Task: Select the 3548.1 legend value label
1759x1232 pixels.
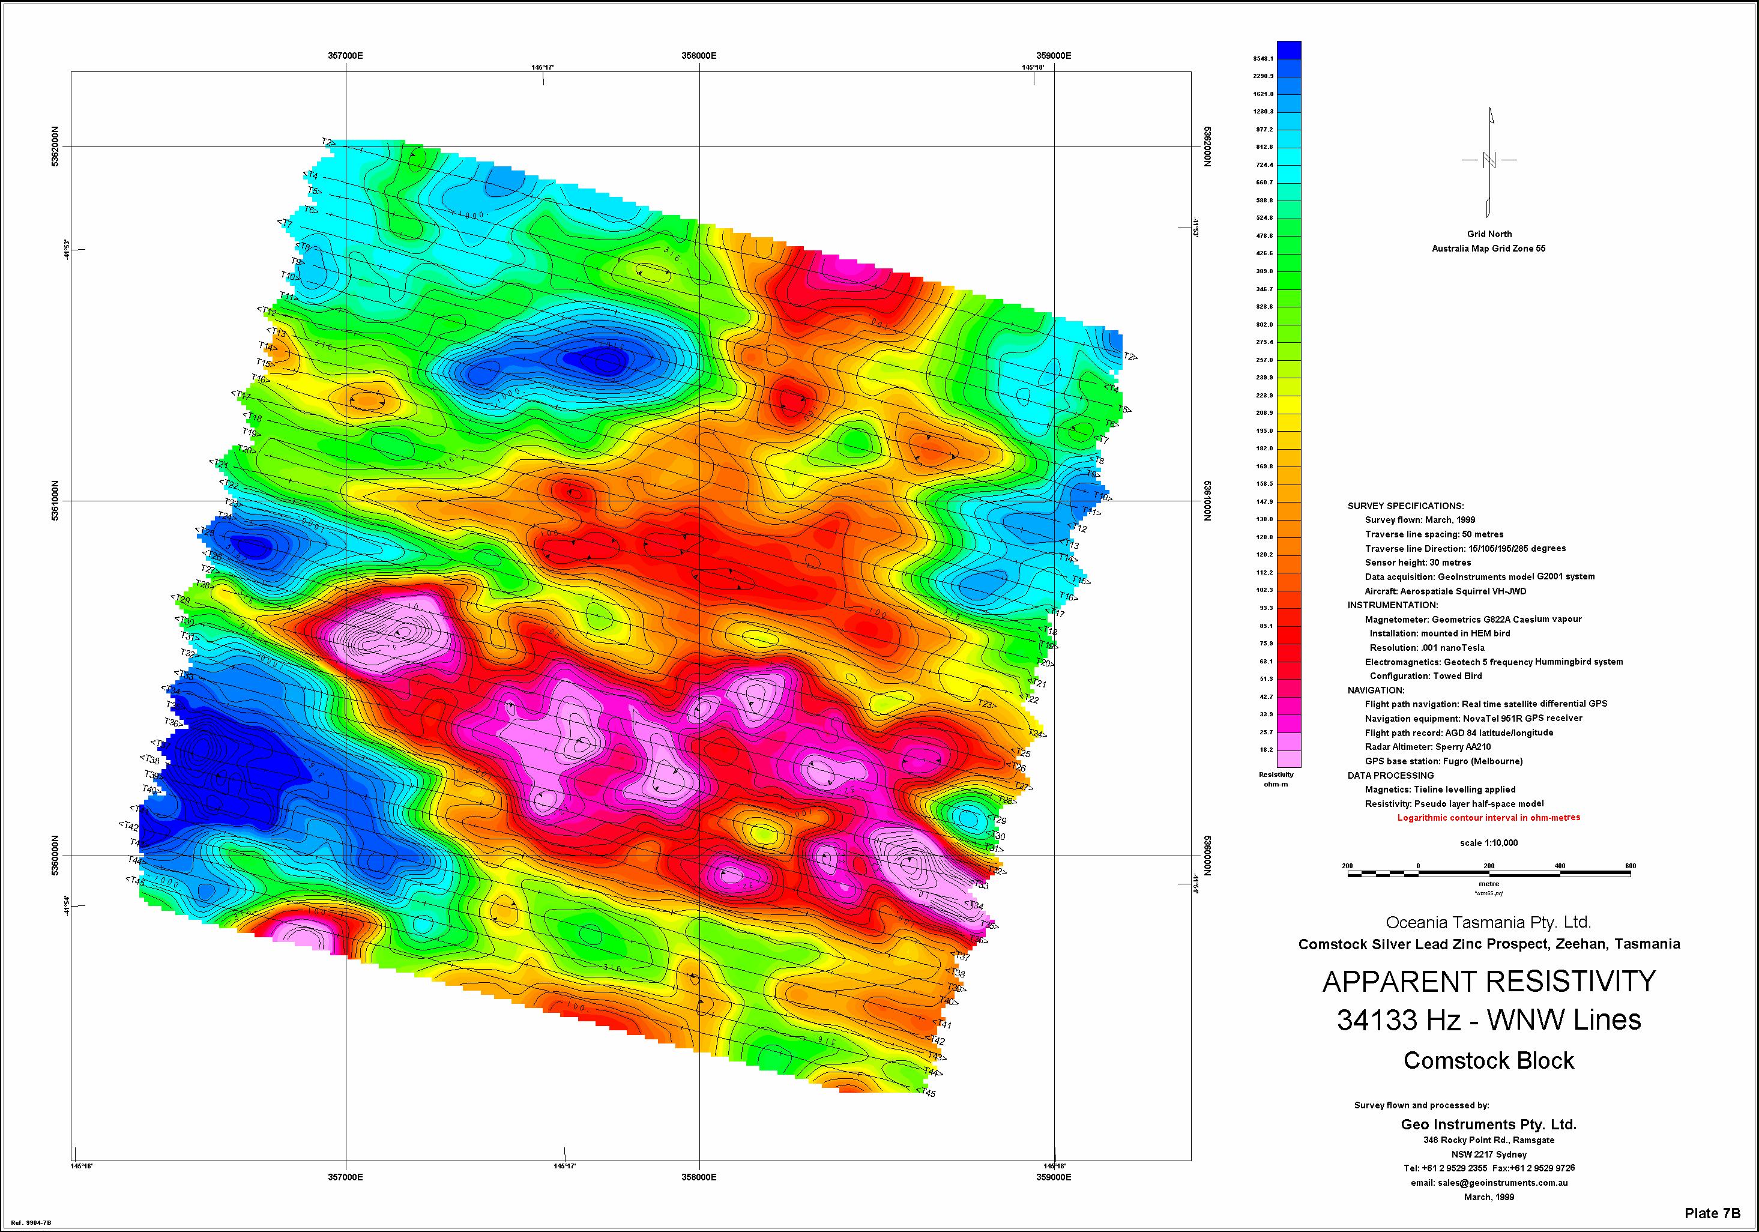Action: (x=1263, y=59)
